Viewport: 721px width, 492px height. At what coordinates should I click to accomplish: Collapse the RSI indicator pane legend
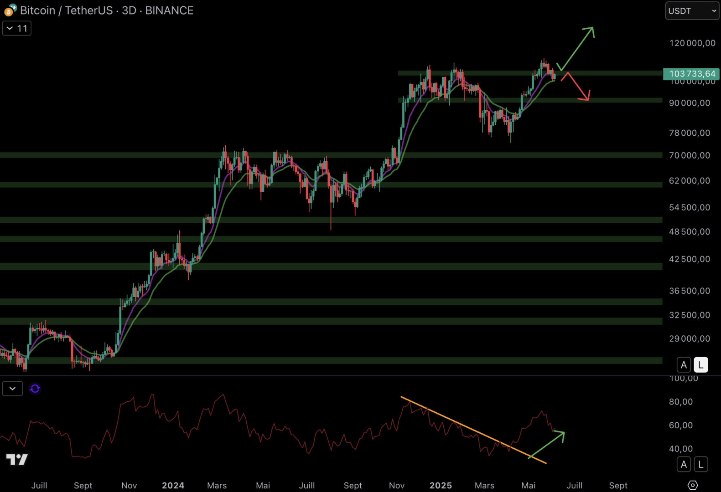point(12,389)
